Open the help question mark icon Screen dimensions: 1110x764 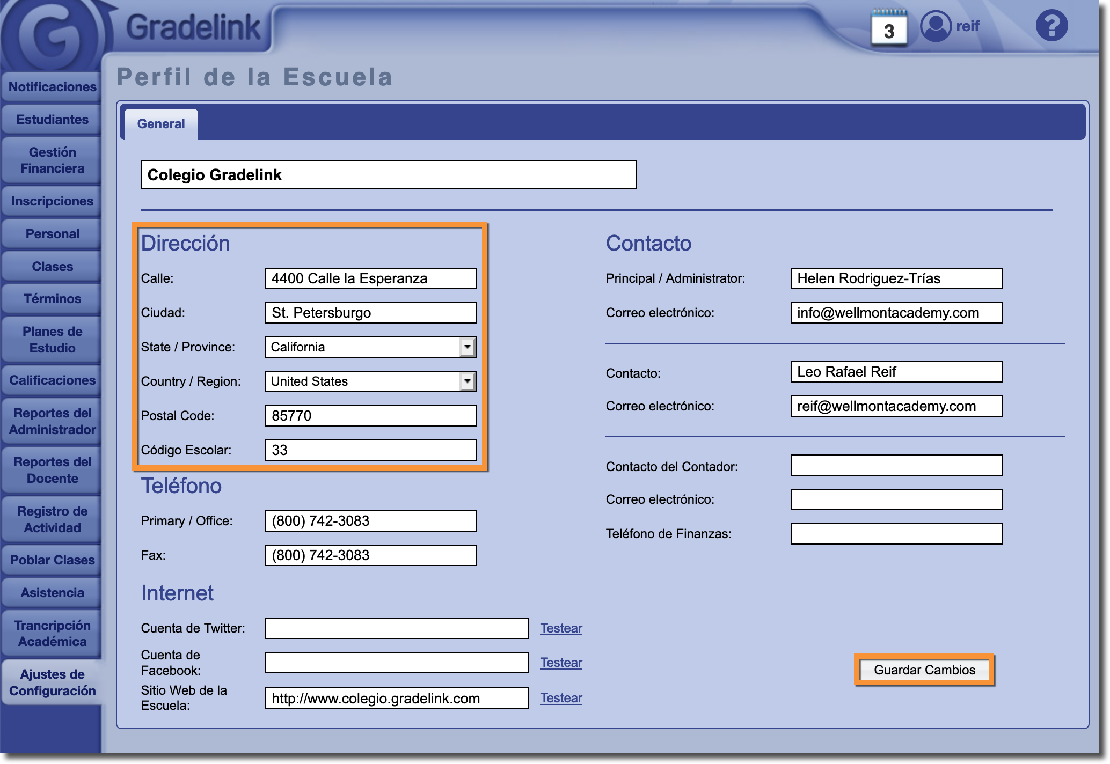click(1051, 26)
